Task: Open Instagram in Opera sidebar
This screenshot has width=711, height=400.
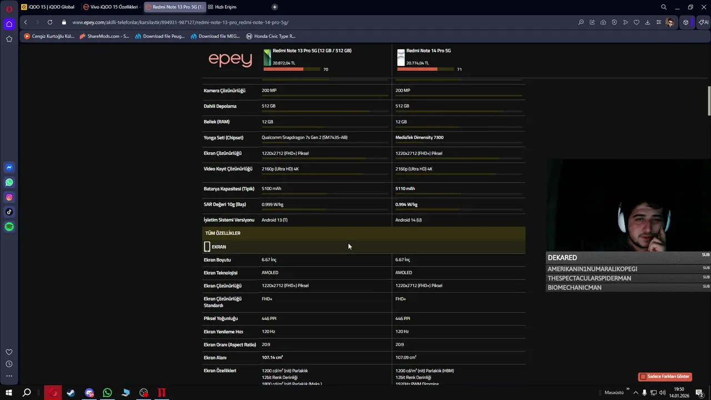Action: click(9, 197)
